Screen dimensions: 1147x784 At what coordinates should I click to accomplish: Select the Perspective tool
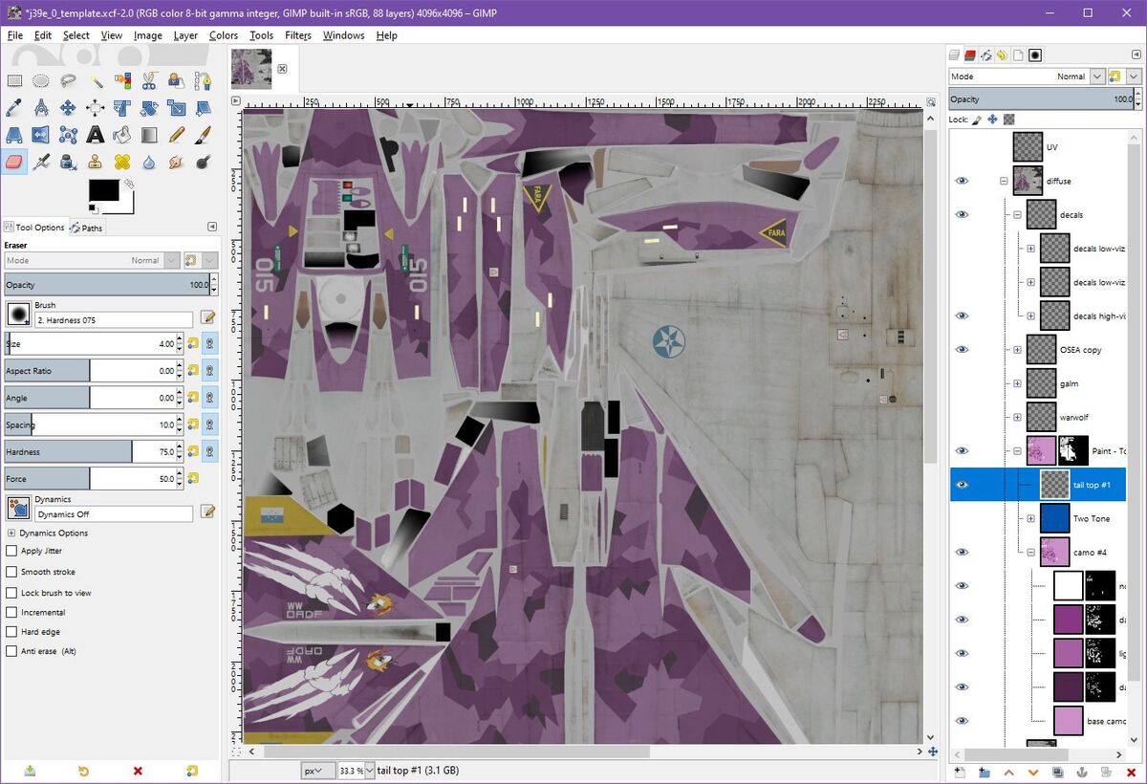pyautogui.click(x=14, y=135)
